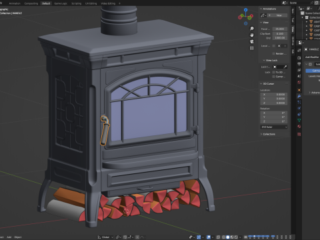Open the Properties editor type dropdown
The image size is (320, 240).
(x=301, y=43)
